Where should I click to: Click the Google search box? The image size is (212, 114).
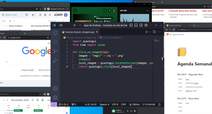[x=28, y=62]
